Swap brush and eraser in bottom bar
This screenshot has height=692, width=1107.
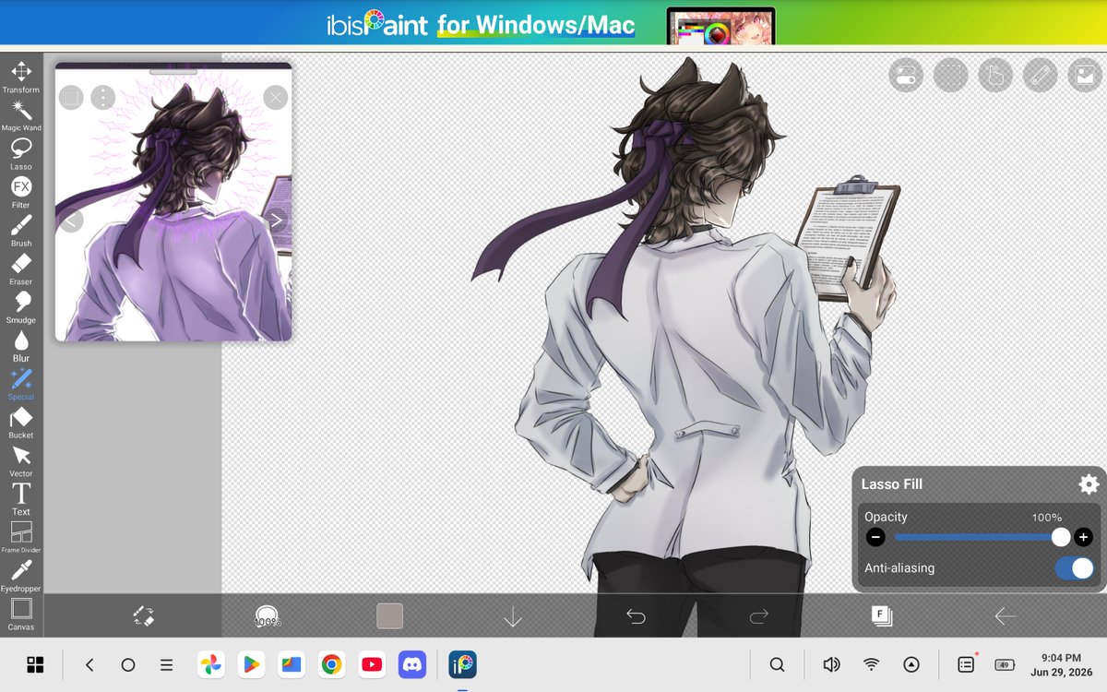[x=143, y=615]
